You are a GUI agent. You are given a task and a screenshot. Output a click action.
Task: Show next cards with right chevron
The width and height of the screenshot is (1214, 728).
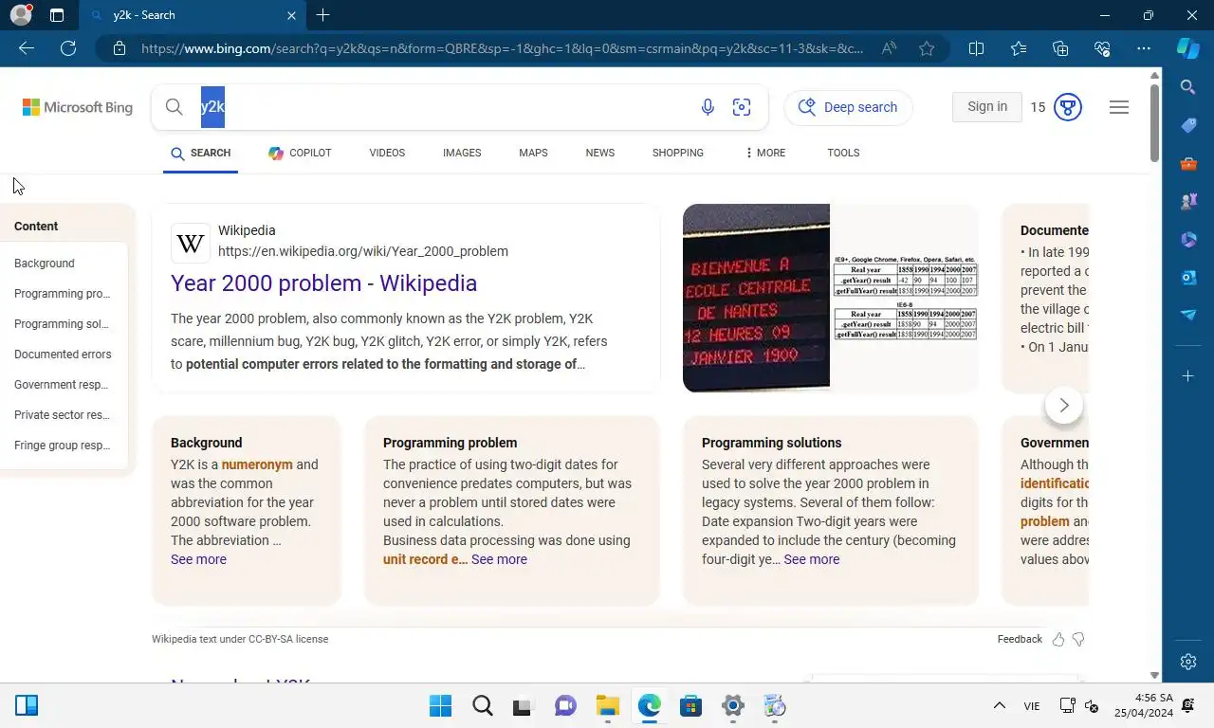pos(1064,406)
